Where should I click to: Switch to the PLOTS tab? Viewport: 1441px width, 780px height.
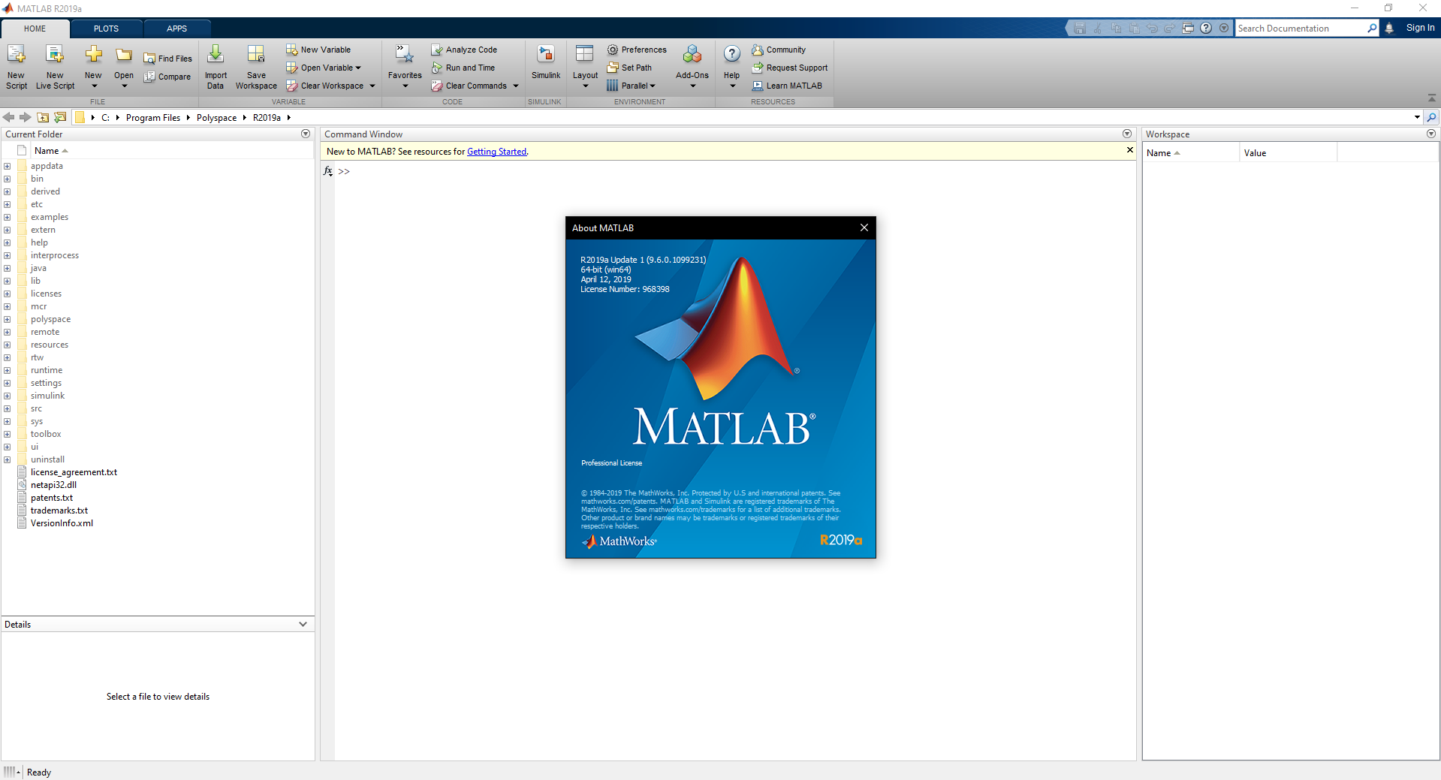[x=106, y=29]
